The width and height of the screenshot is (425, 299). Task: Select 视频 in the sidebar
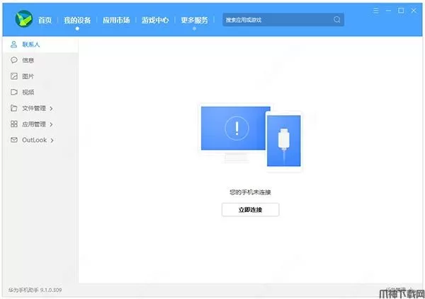(x=40, y=92)
